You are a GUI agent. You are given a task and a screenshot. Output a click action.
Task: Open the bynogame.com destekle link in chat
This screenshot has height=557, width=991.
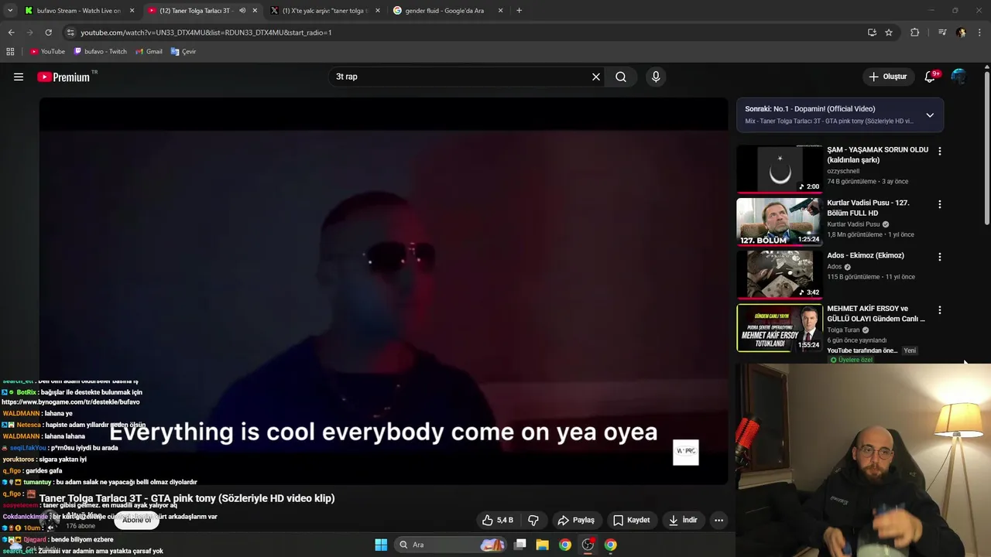point(70,402)
